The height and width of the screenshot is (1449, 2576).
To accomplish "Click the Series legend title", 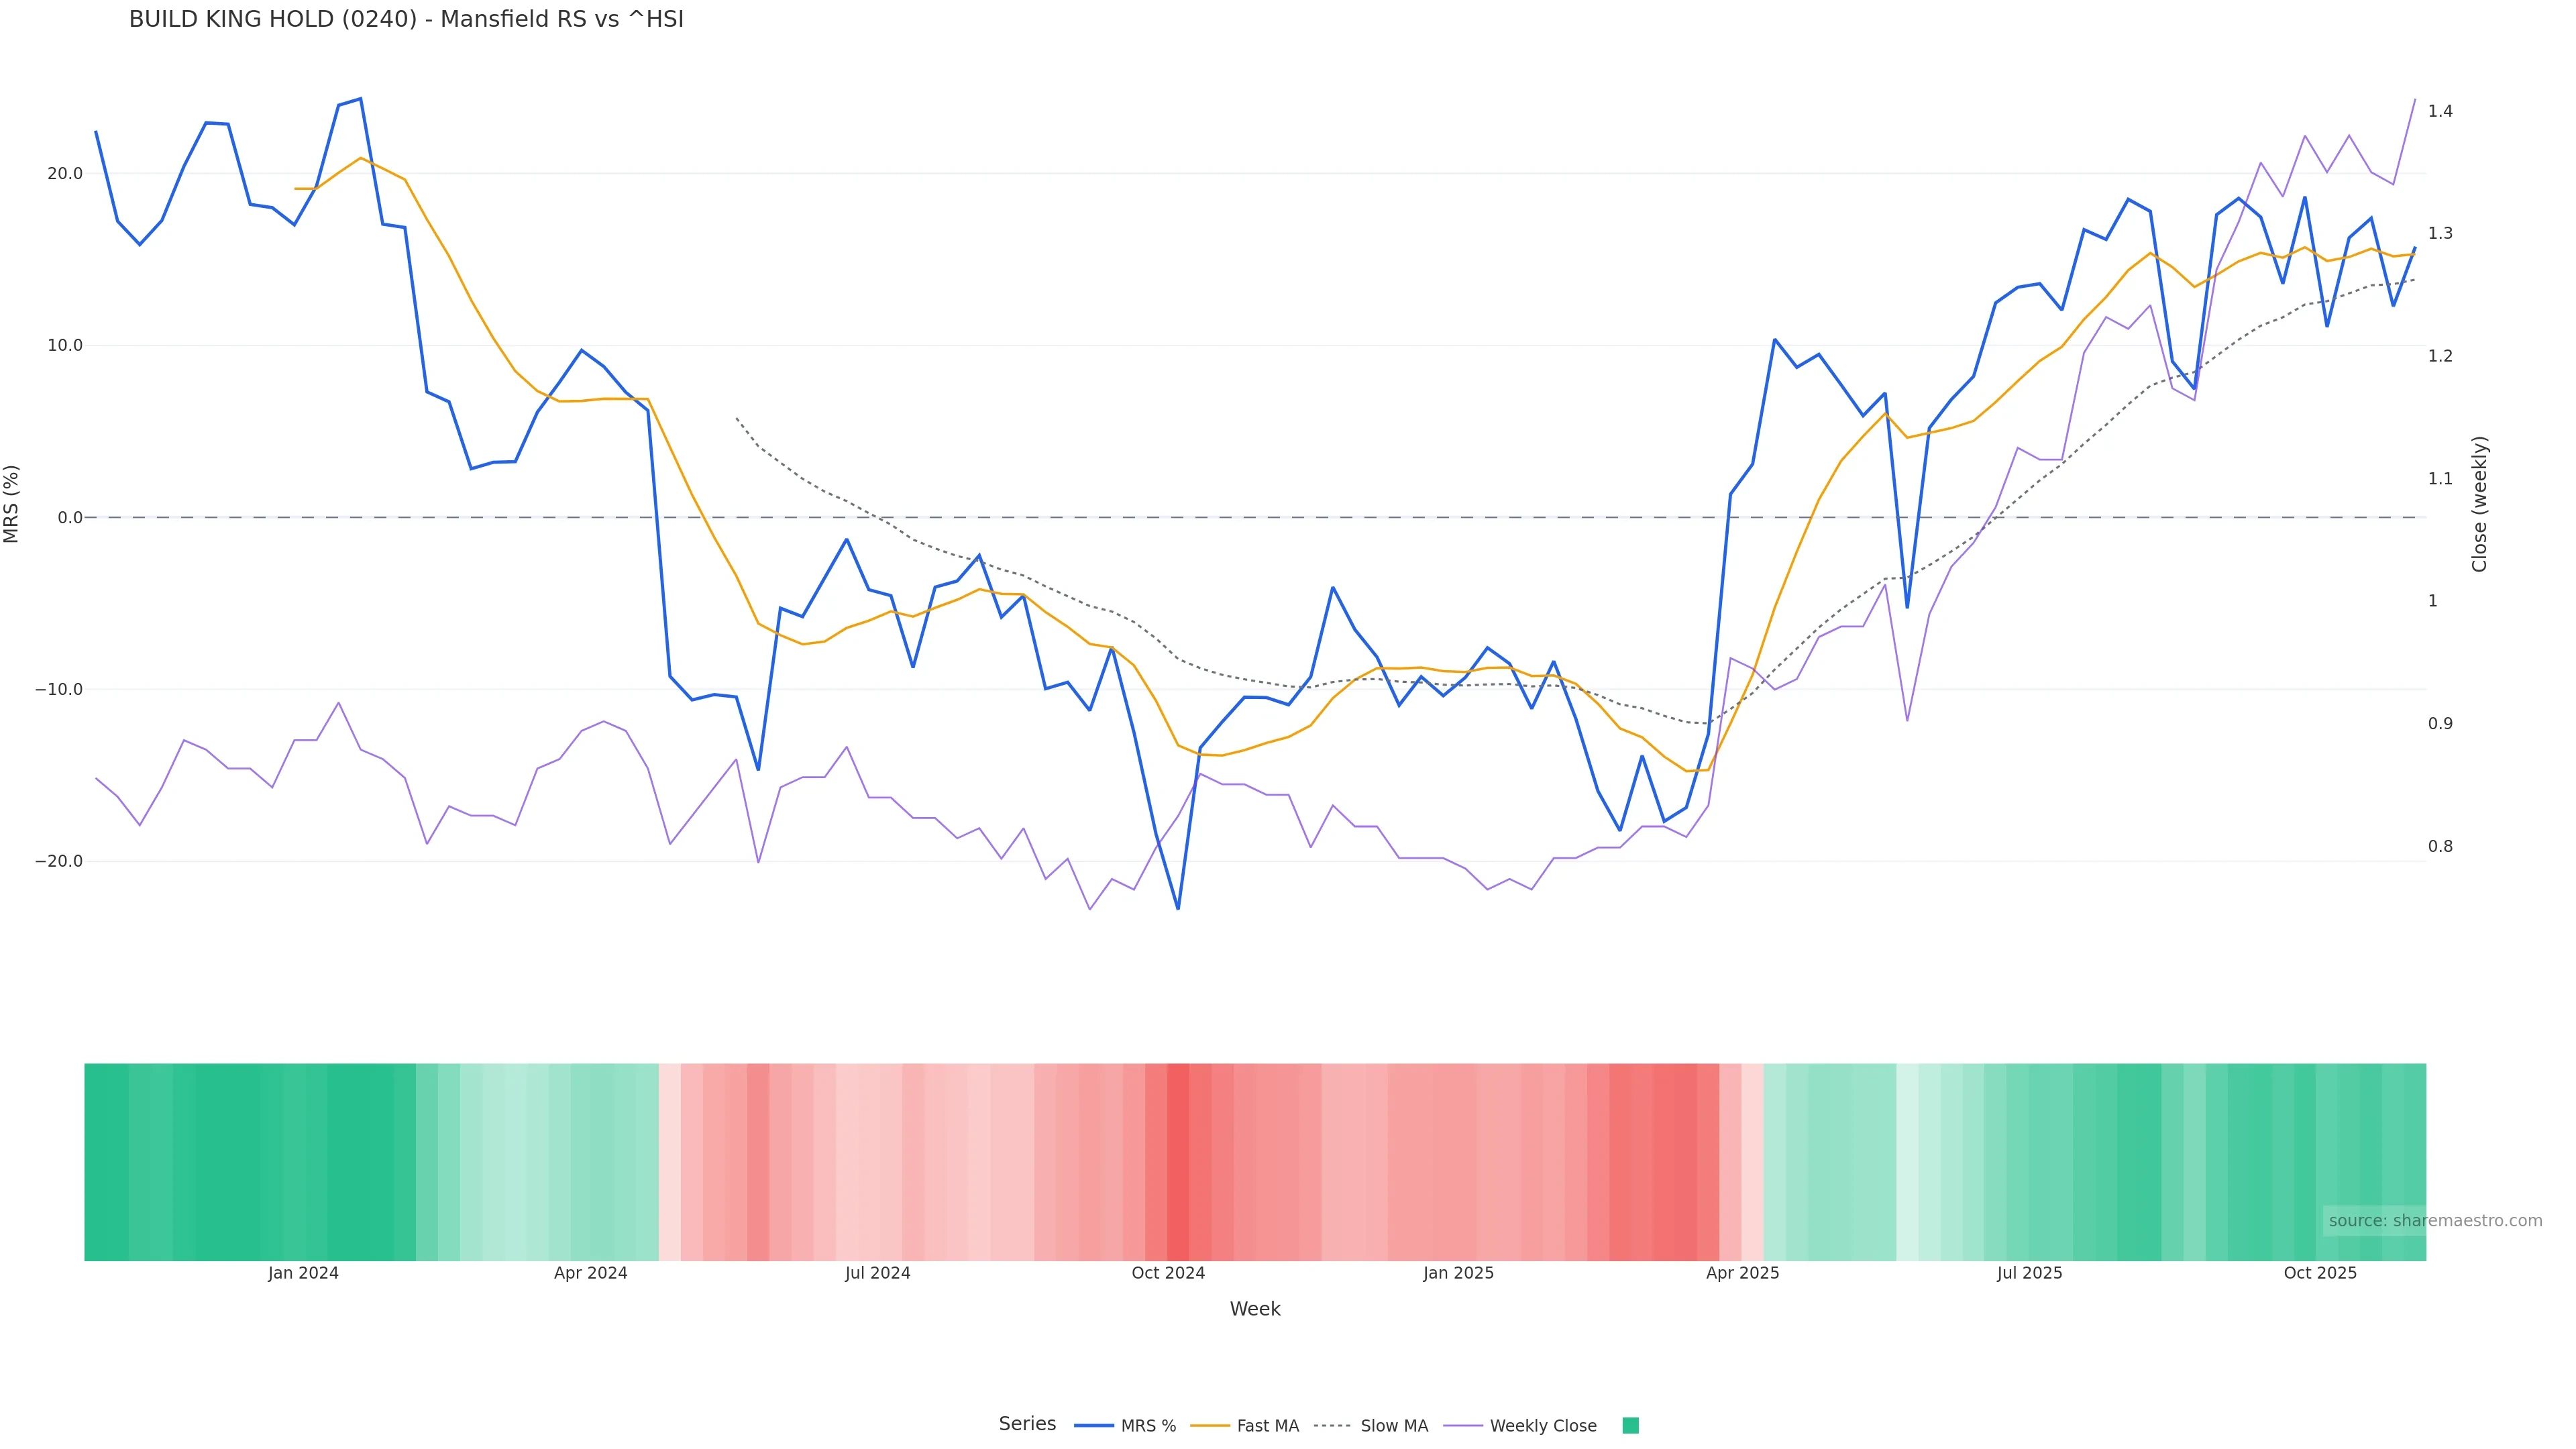I will 1027,1424.
